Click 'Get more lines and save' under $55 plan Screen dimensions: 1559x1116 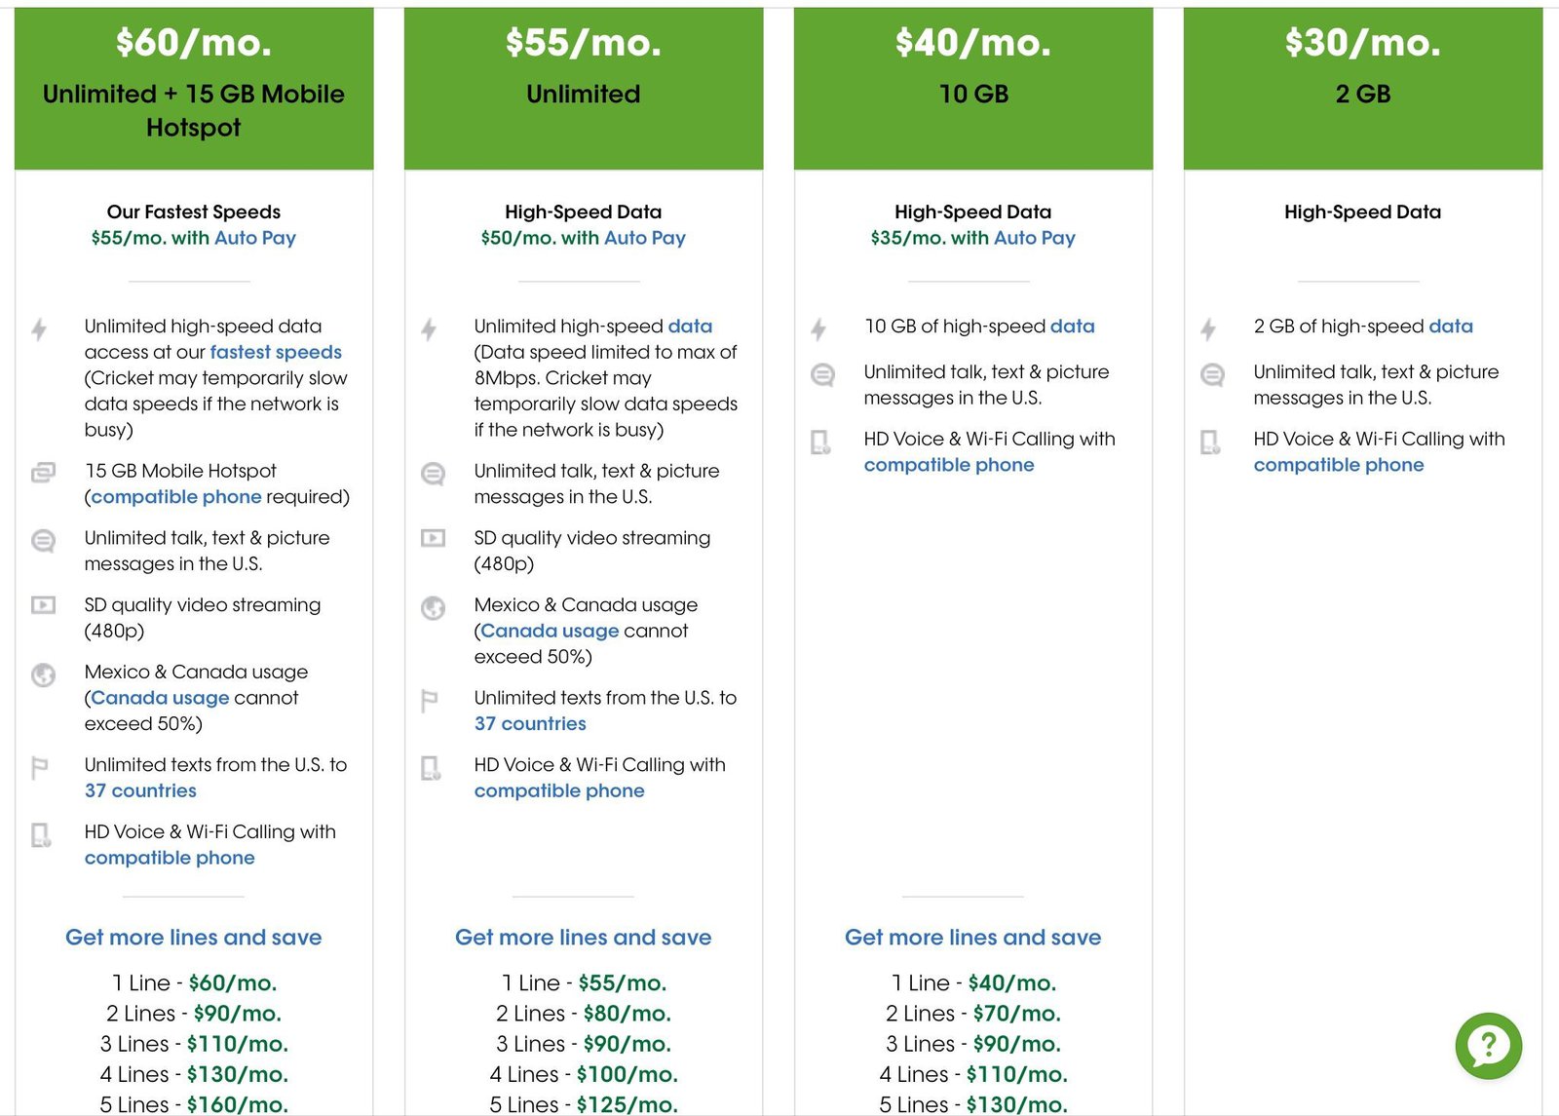coord(584,938)
